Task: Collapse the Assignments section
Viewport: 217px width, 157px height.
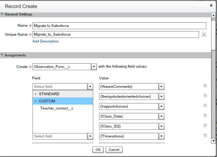Action: coord(2,55)
